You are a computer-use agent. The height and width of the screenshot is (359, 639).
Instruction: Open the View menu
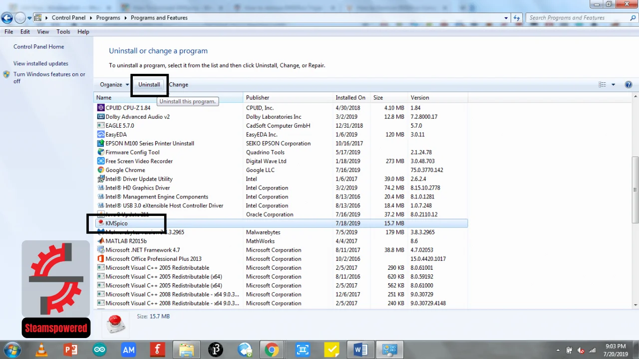[43, 32]
